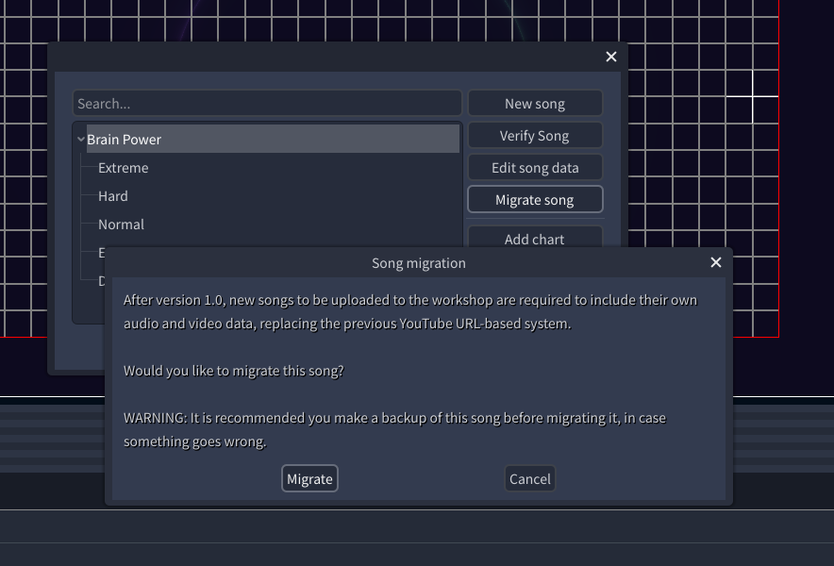The image size is (834, 566).
Task: Select the Extreme difficulty chart
Action: click(124, 168)
